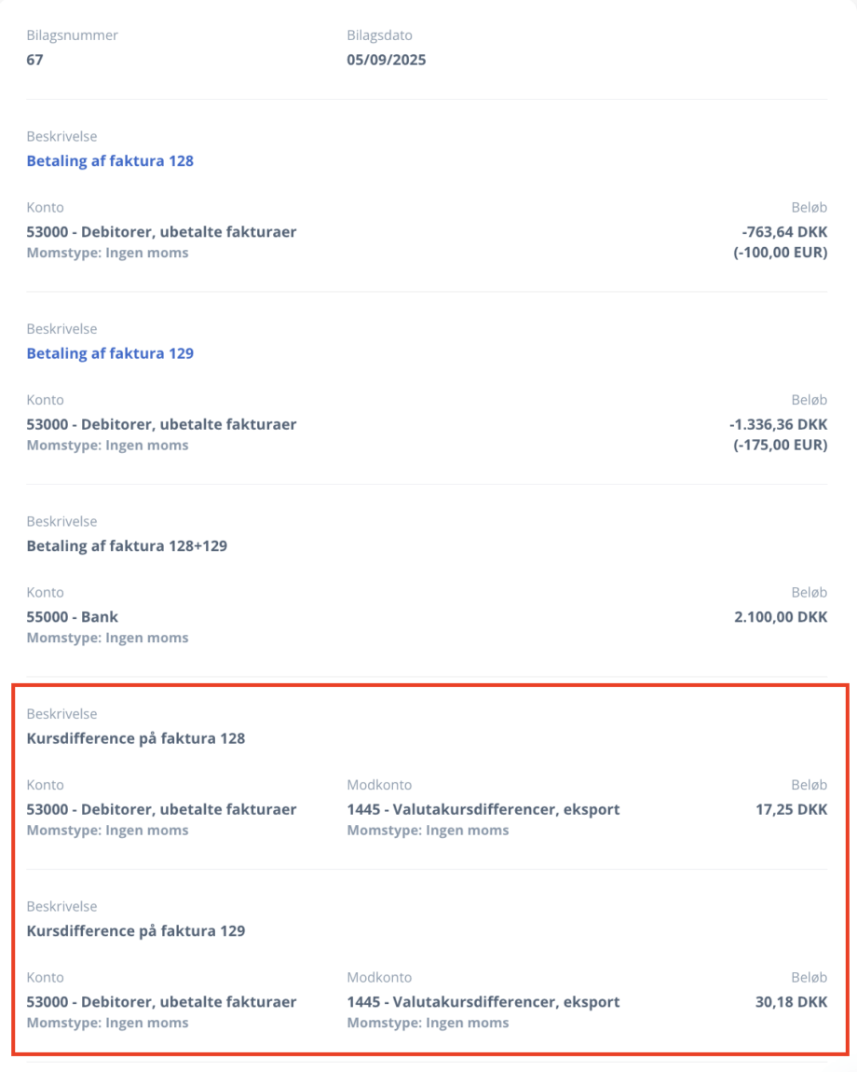Select the "55000 - Bank" account

73,617
